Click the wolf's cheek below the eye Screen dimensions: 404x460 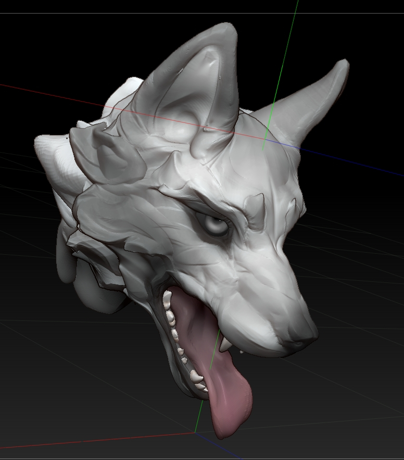coord(208,271)
